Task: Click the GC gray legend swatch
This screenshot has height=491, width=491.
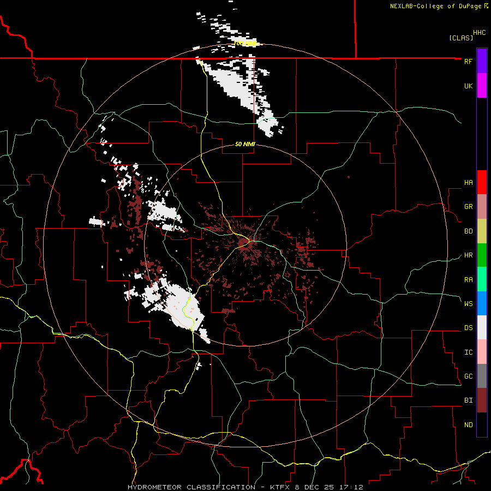Action: (x=482, y=376)
